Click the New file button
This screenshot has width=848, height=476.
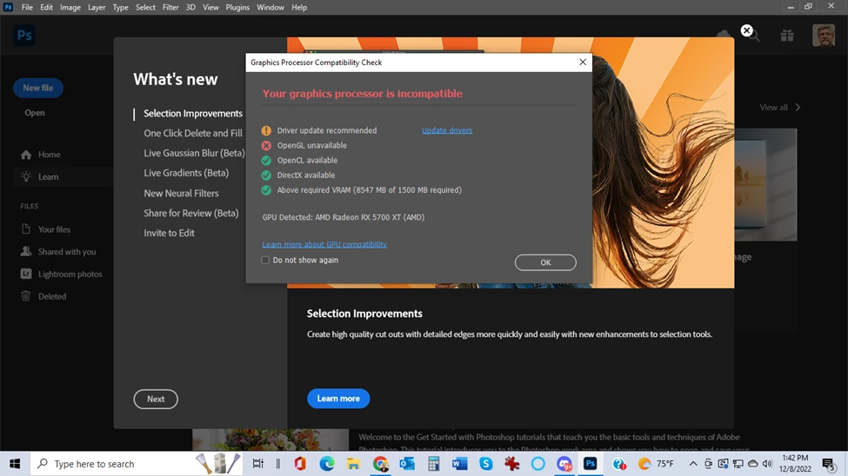pos(38,88)
